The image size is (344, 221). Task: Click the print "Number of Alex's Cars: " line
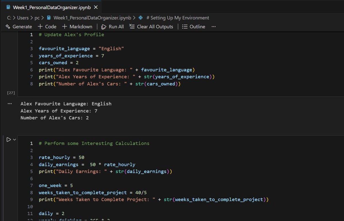pos(110,84)
